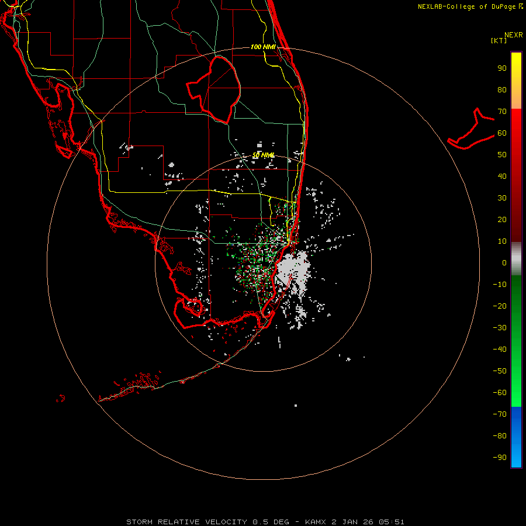Click the red island outline east of Florida
Image resolution: width=526 pixels, height=526 pixels.
pos(471,129)
